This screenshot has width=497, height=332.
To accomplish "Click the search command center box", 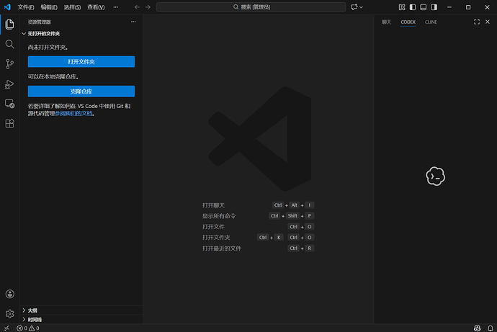I will coord(251,7).
